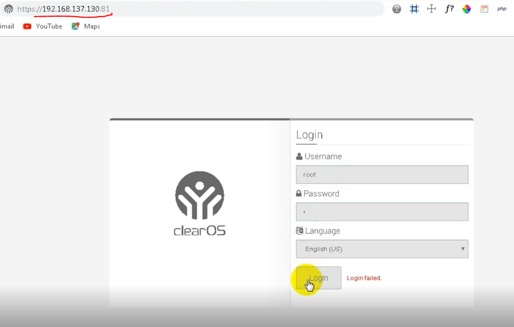Viewport: 514px width, 327px height.
Task: Click the Login failed. message
Action: (364, 278)
